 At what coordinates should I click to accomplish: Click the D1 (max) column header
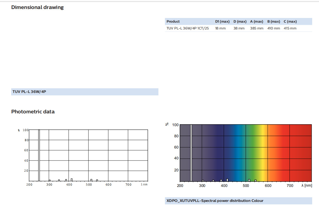click(222, 22)
